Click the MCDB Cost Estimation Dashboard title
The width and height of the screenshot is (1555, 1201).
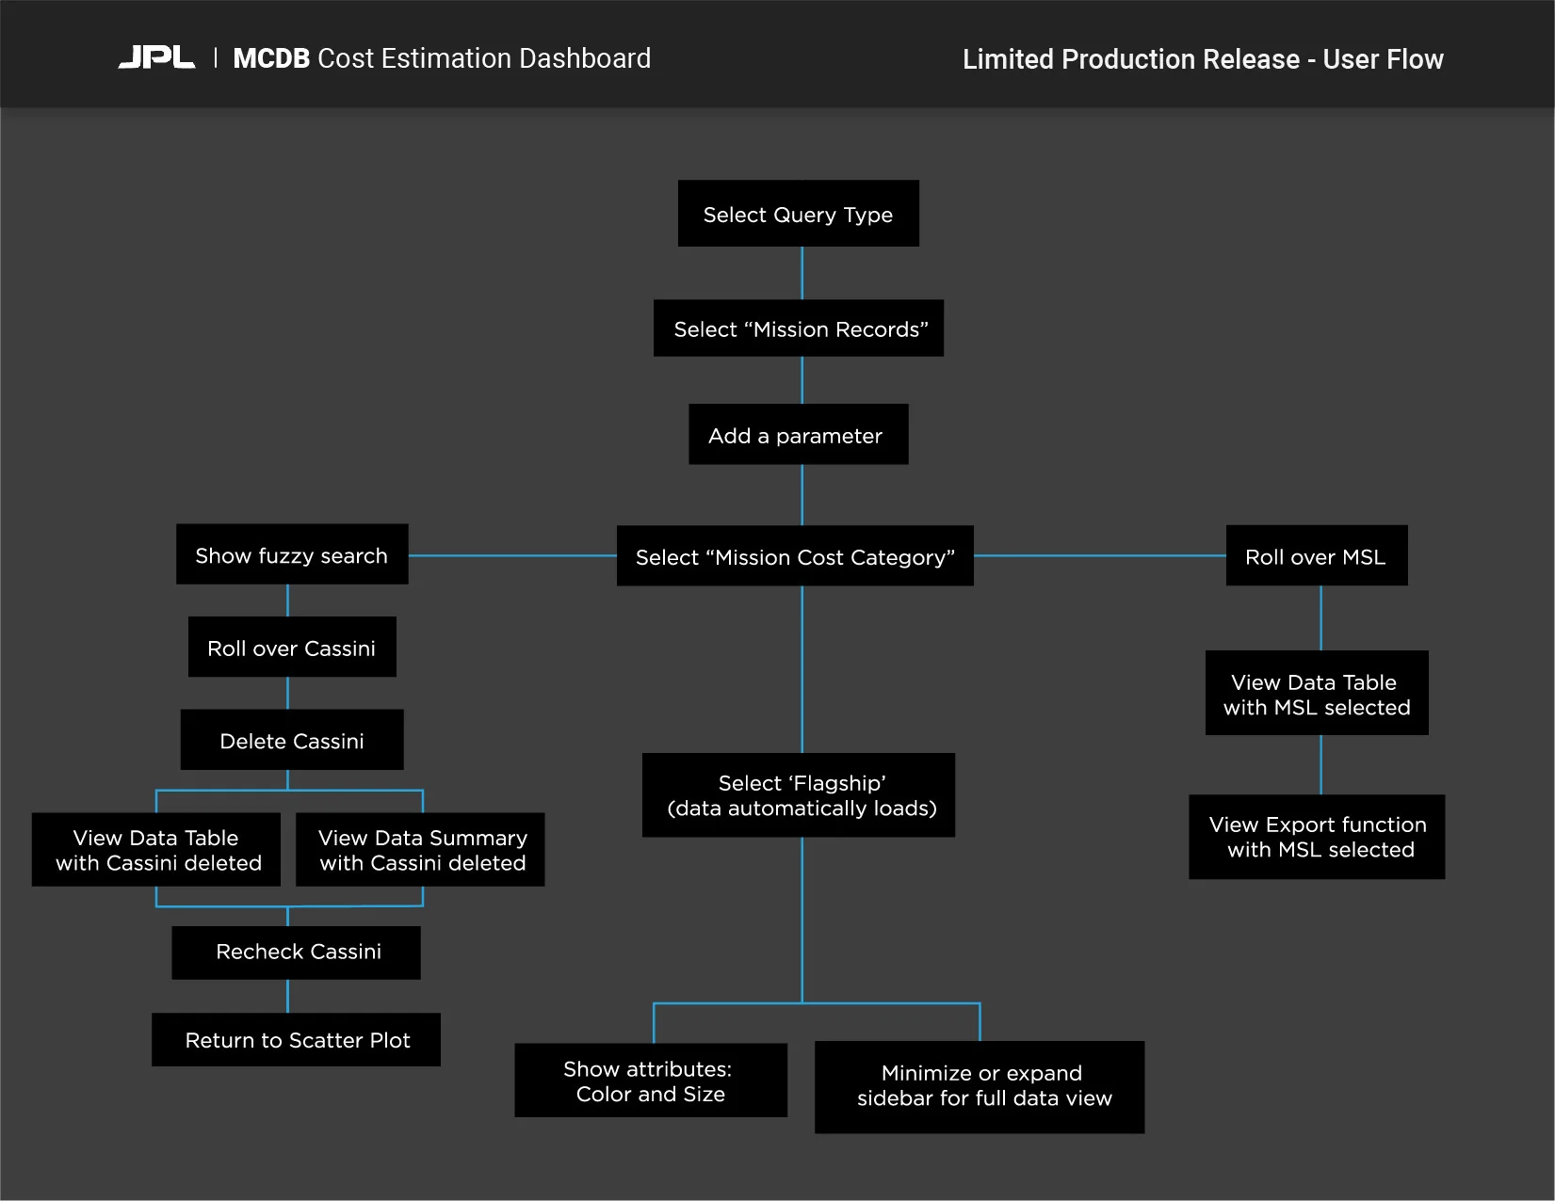(x=442, y=58)
